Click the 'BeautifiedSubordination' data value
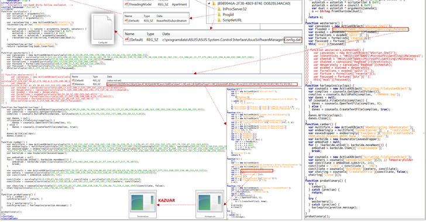The width and height of the screenshot is (426, 222). 171,20
